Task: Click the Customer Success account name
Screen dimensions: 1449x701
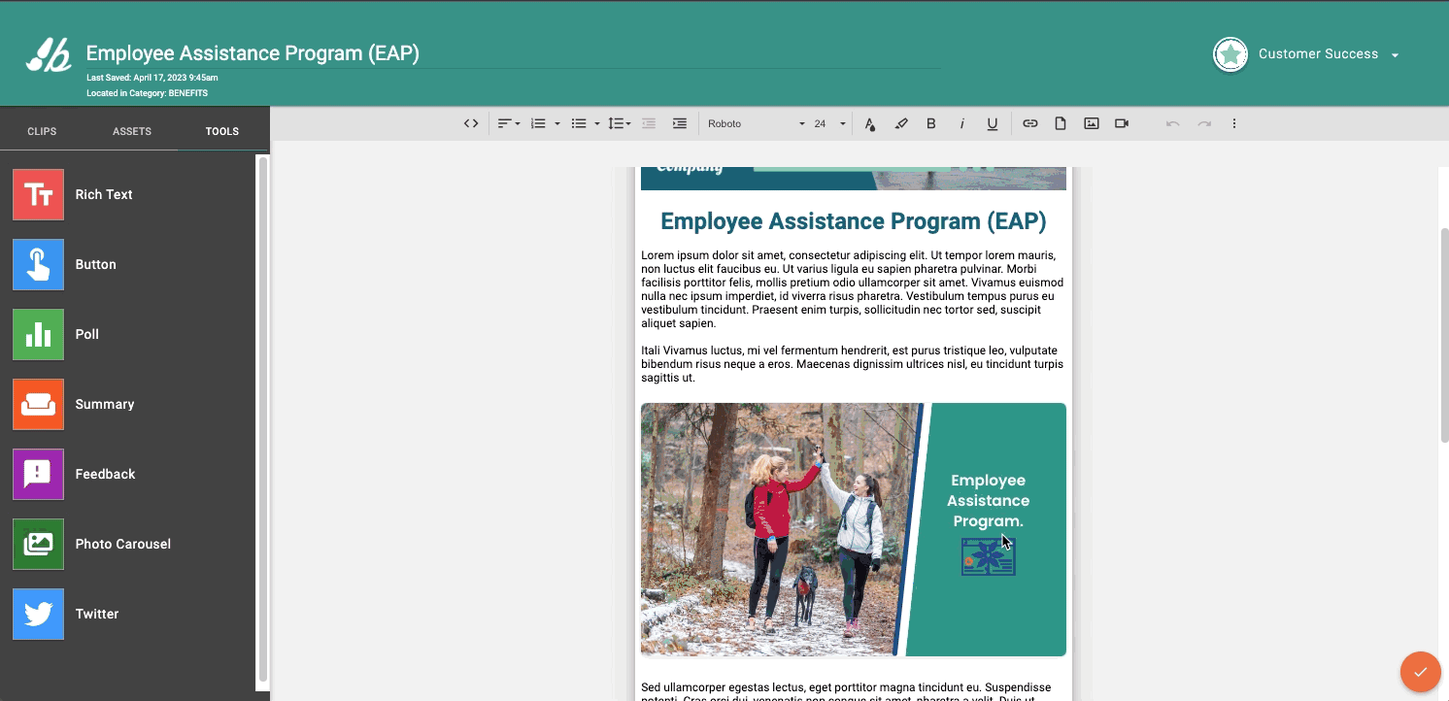Action: [x=1318, y=54]
